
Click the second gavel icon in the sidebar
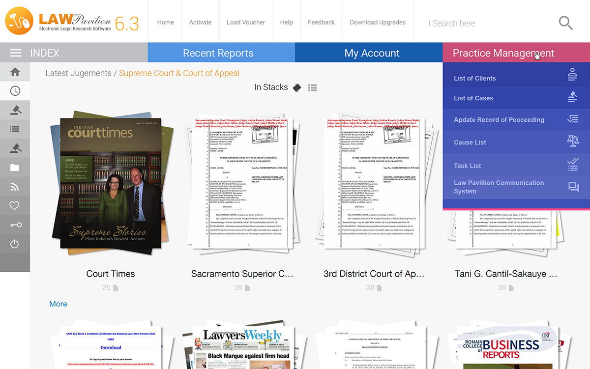[15, 148]
